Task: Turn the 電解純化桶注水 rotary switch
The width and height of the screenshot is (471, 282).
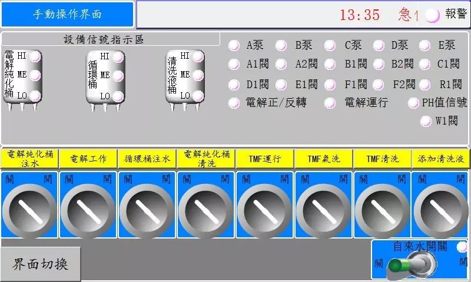Action: 29,211
